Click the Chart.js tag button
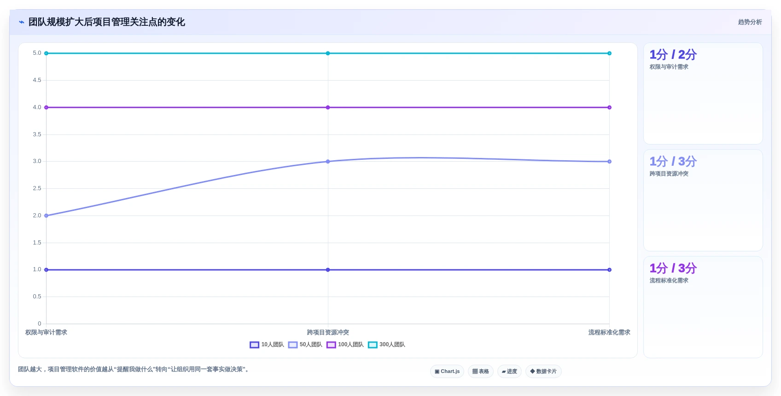 [x=447, y=372]
